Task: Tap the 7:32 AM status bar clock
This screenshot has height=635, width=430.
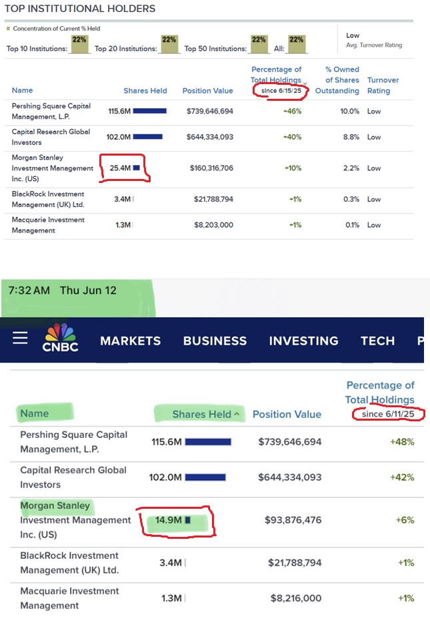Action: coord(30,290)
